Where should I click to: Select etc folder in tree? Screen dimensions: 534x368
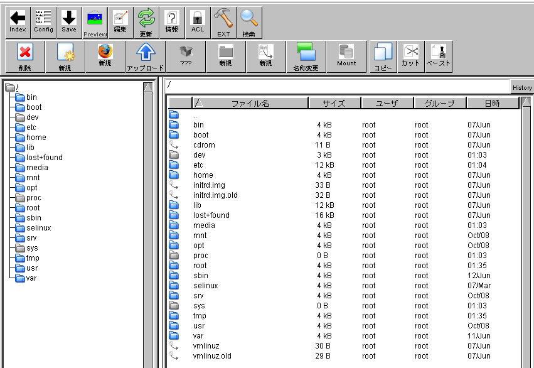[x=26, y=127]
